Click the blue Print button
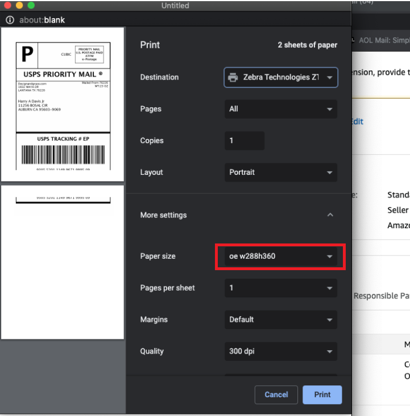Screen dimensions: 410x416 pos(322,395)
